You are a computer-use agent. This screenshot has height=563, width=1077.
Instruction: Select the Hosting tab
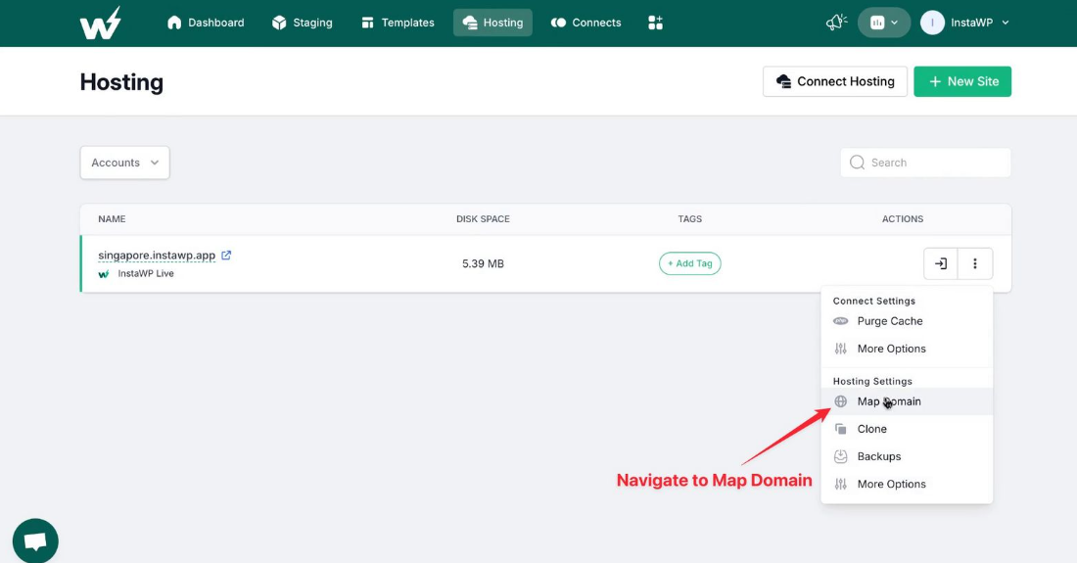[492, 23]
